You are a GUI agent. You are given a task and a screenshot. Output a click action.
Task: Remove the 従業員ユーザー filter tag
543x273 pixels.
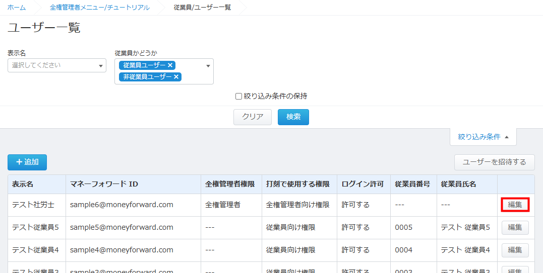point(170,65)
